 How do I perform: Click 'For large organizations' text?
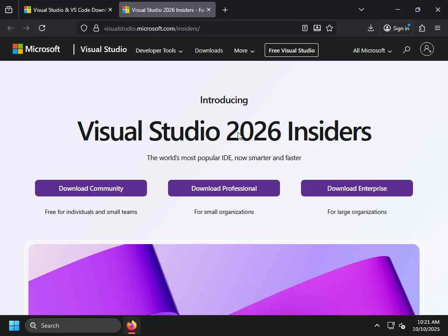click(x=357, y=212)
